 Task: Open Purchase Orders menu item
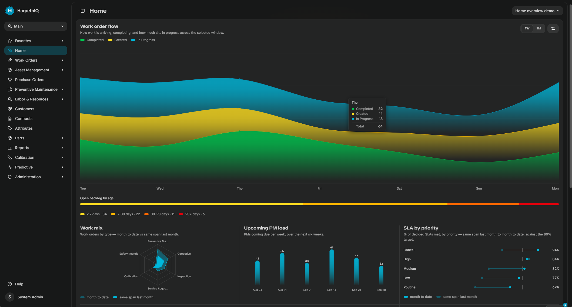coord(36,80)
